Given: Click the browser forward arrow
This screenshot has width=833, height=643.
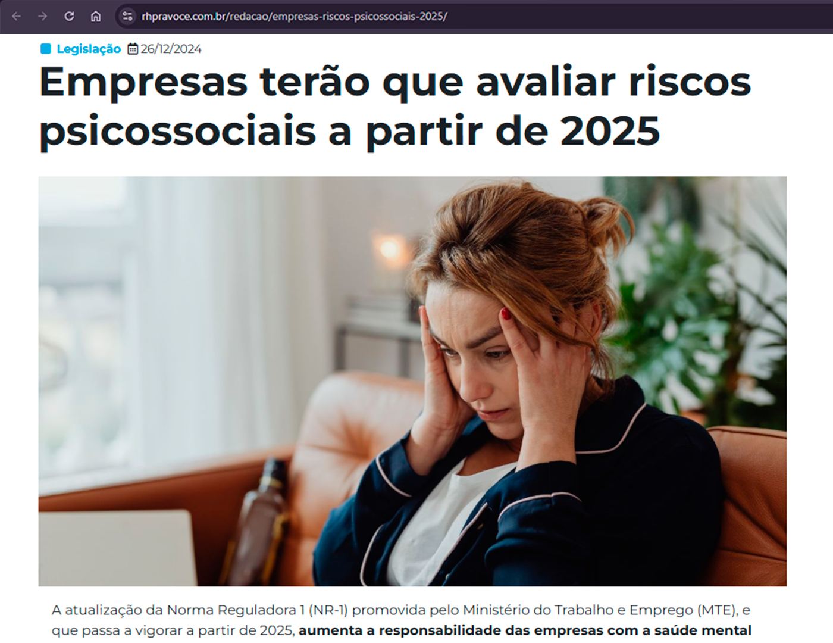Looking at the screenshot, I should click(43, 16).
